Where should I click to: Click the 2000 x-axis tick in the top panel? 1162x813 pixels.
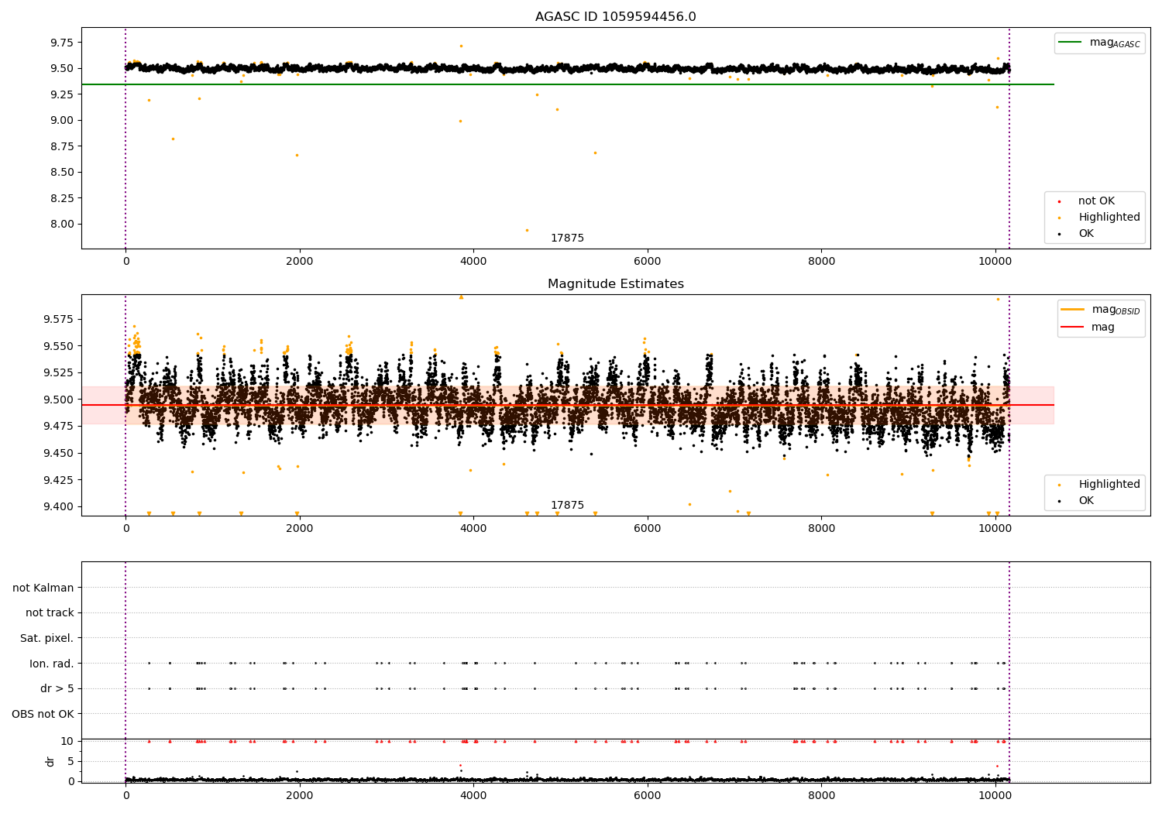tap(299, 261)
